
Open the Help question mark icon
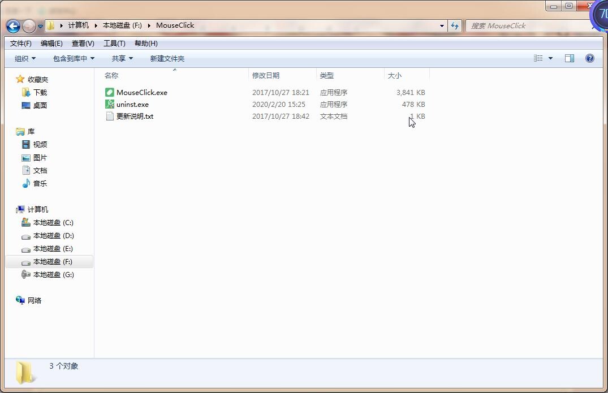pos(589,58)
